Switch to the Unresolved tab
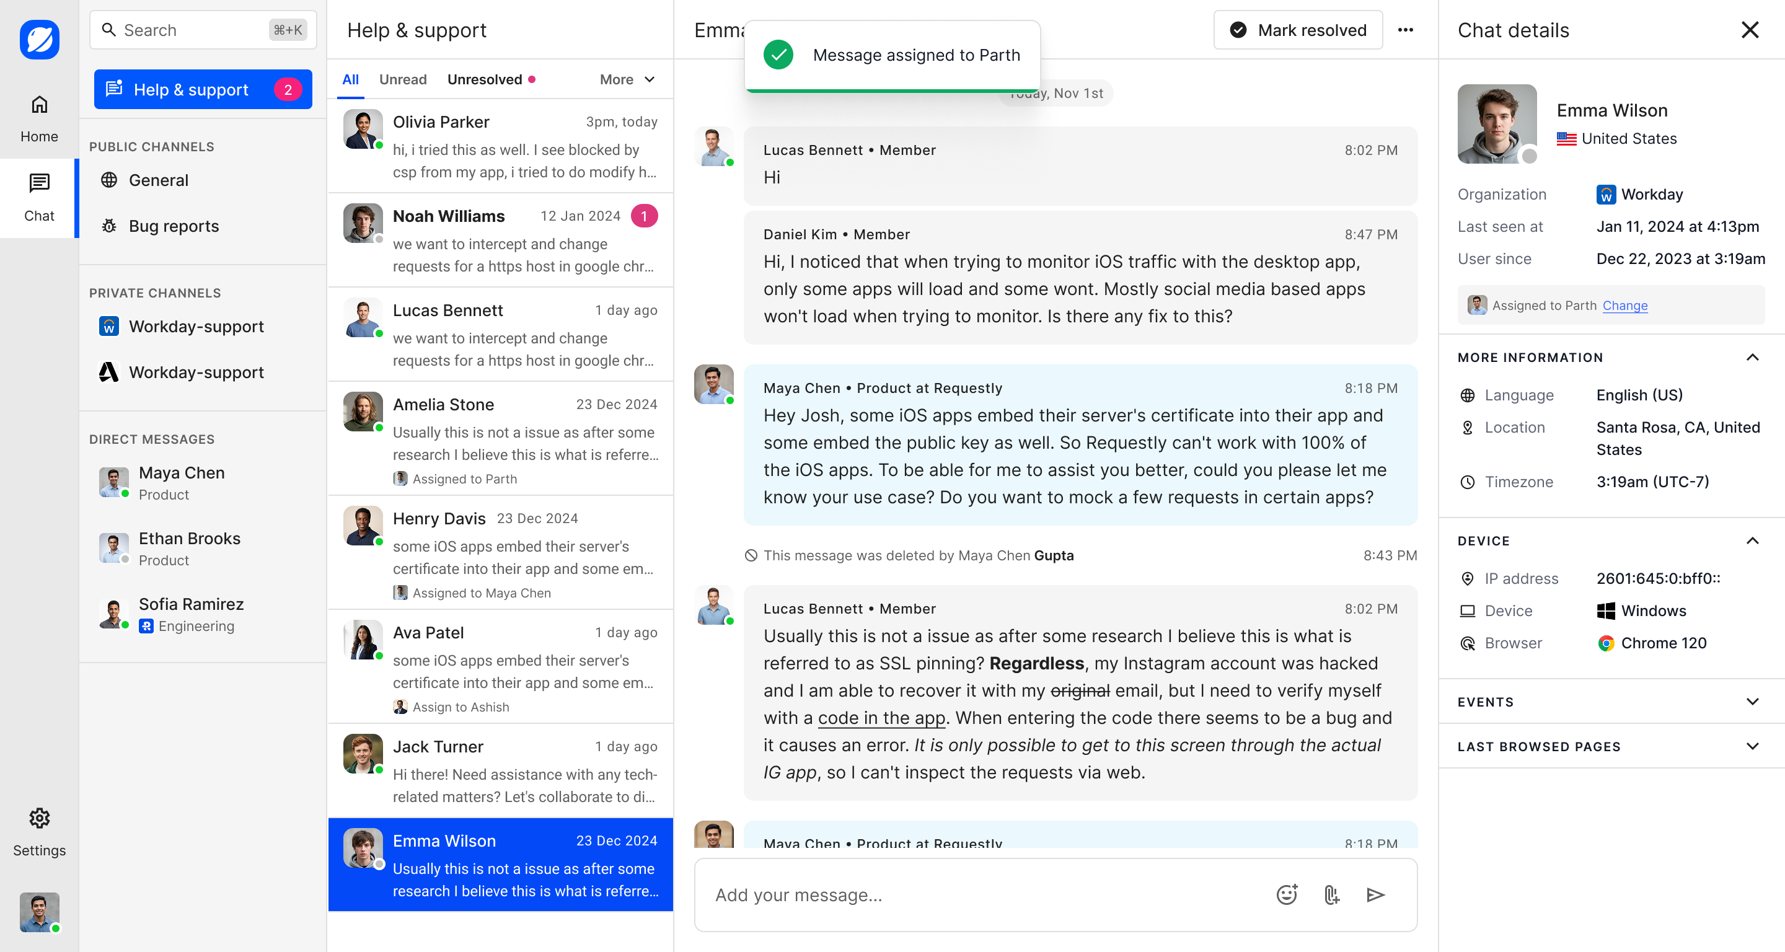1785x952 pixels. tap(491, 80)
